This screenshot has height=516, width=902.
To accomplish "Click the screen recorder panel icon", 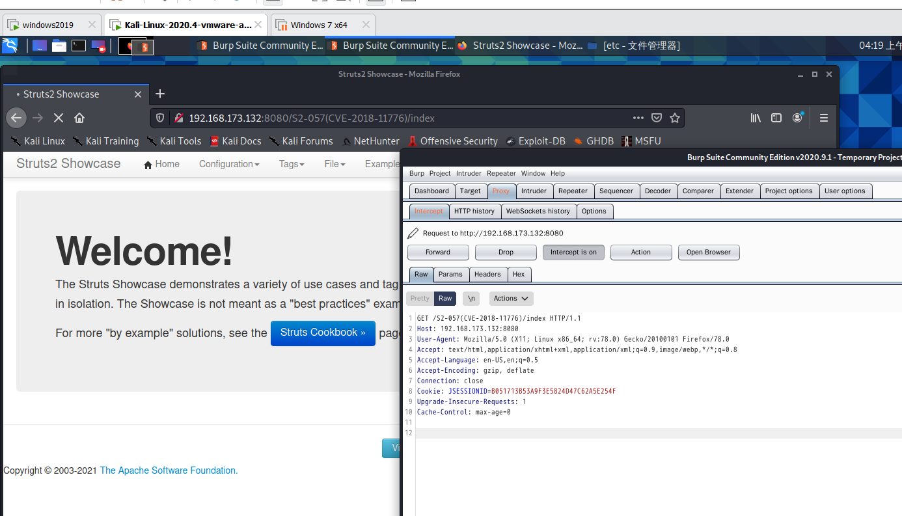I will [x=98, y=46].
